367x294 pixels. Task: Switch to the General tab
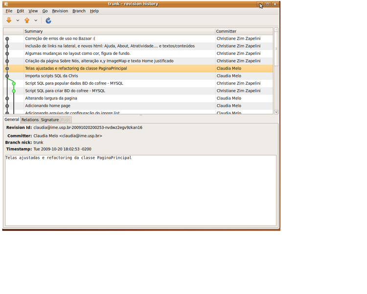tap(12, 120)
